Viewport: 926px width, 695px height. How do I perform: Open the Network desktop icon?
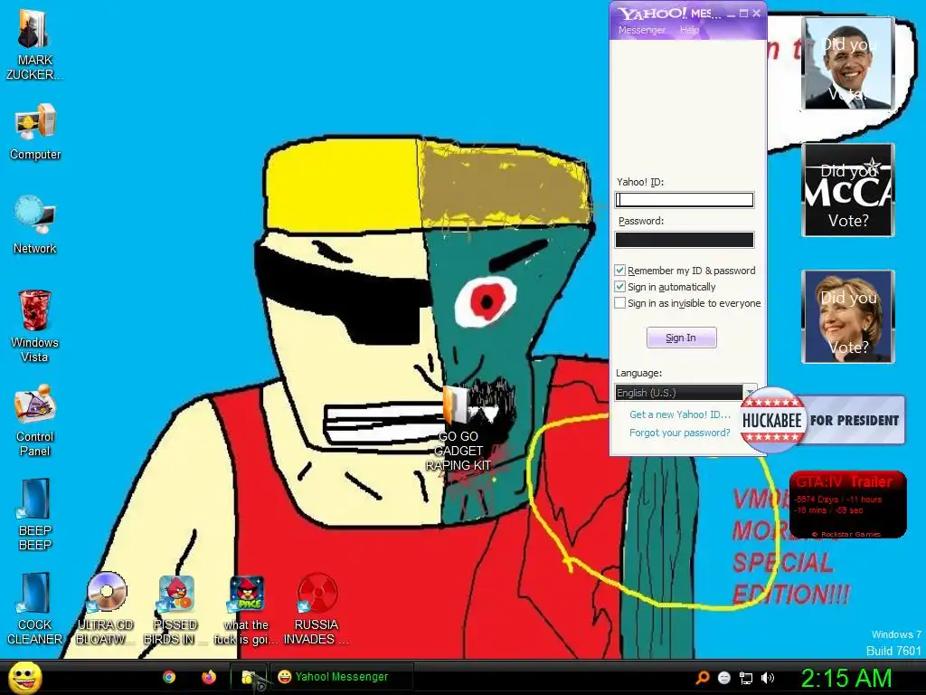(35, 224)
